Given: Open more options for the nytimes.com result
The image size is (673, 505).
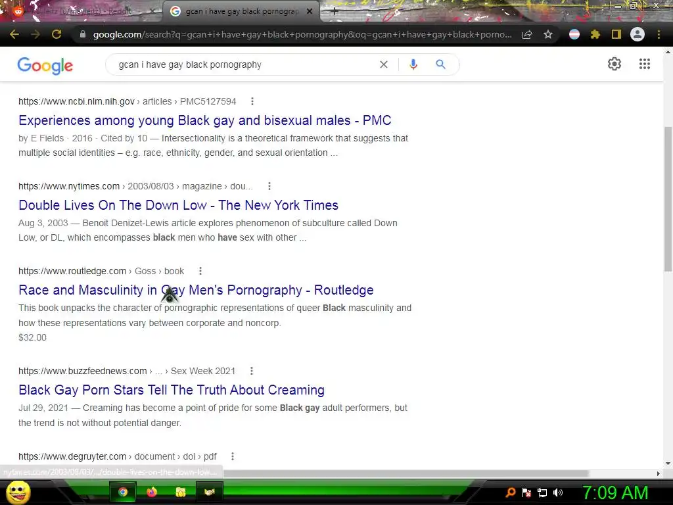Looking at the screenshot, I should [x=269, y=186].
